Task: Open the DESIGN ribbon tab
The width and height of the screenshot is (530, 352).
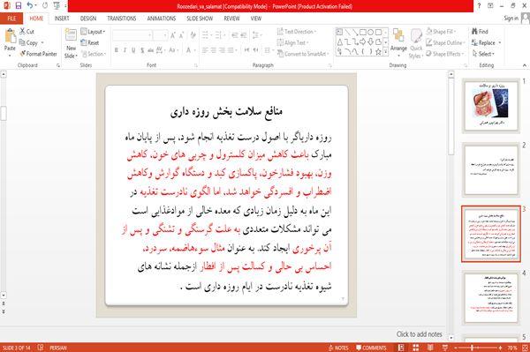Action: [88, 19]
